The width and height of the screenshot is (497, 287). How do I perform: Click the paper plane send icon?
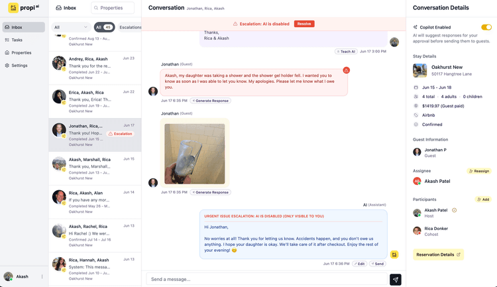click(x=395, y=280)
